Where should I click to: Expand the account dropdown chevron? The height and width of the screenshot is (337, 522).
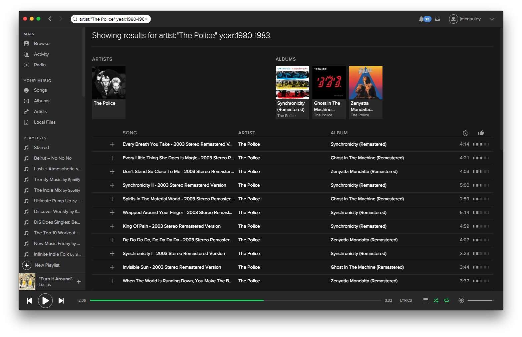pyautogui.click(x=492, y=19)
